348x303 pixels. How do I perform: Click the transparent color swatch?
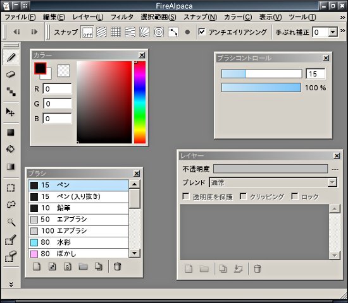pos(64,71)
